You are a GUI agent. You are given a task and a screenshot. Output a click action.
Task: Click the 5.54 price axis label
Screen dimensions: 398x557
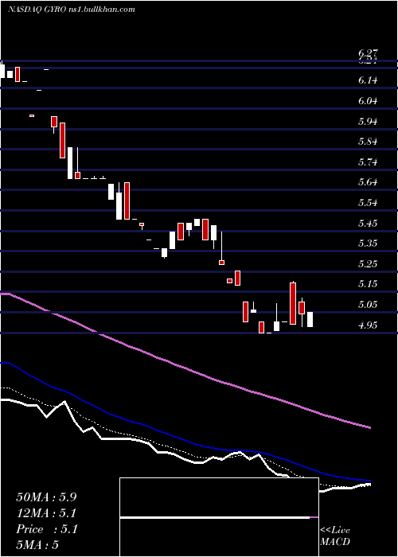(x=368, y=203)
